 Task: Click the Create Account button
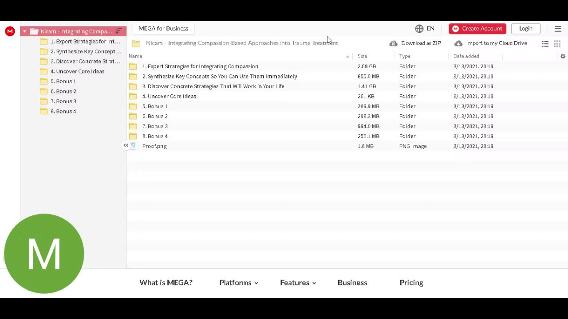point(477,28)
